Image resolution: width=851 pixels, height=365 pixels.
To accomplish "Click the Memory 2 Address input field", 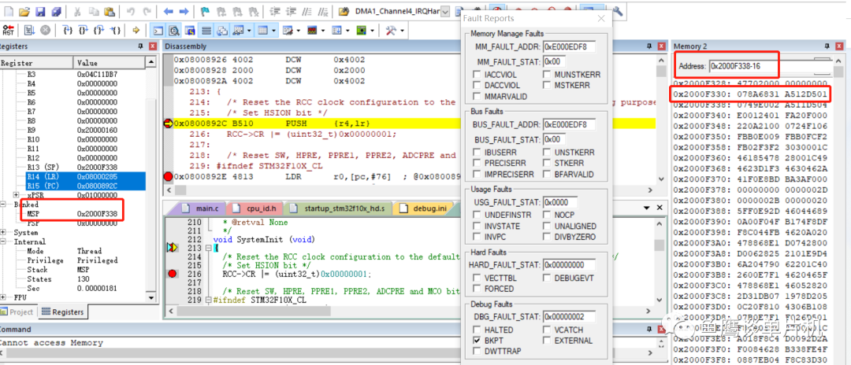I will pyautogui.click(x=770, y=66).
